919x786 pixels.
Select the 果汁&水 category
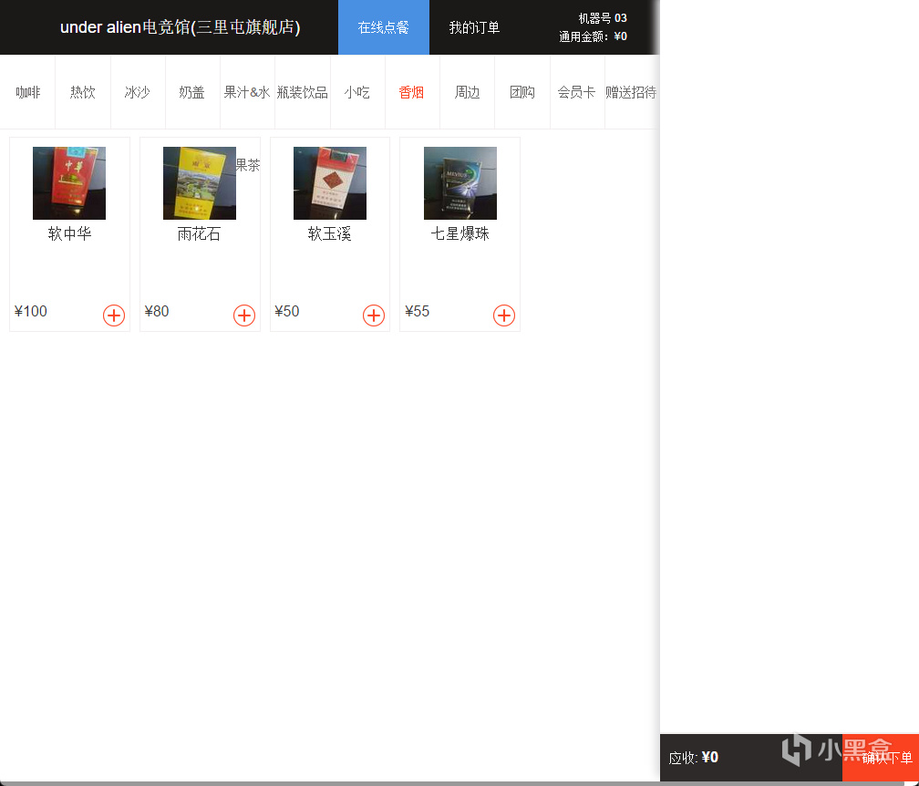pyautogui.click(x=247, y=92)
